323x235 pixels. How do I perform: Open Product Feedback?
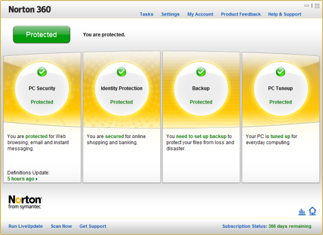(x=241, y=14)
